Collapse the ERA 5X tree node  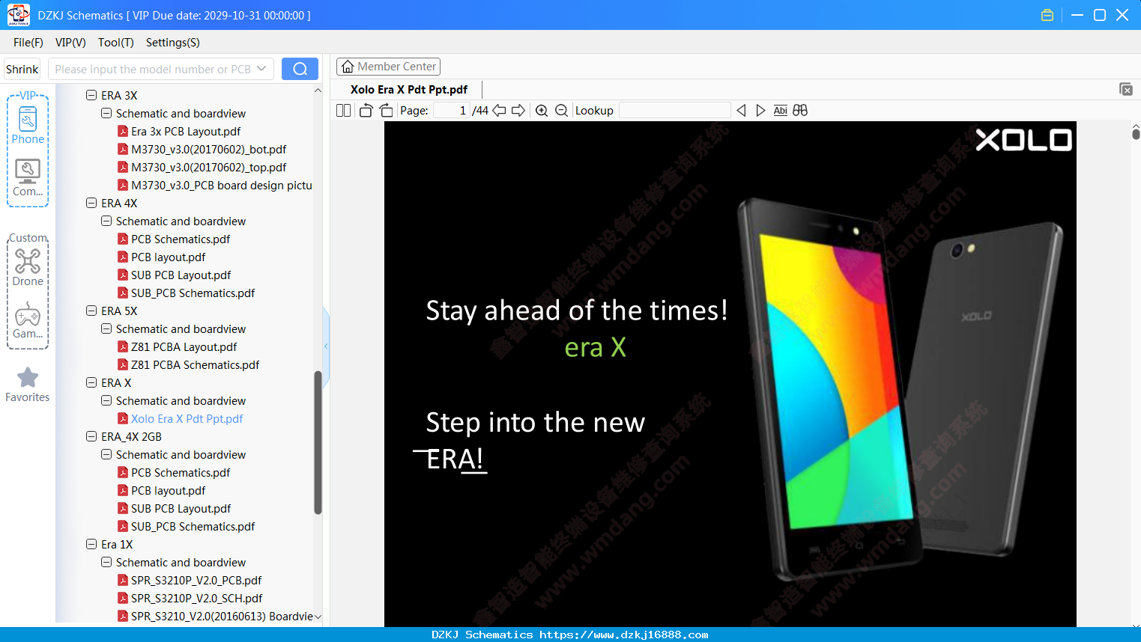[91, 311]
